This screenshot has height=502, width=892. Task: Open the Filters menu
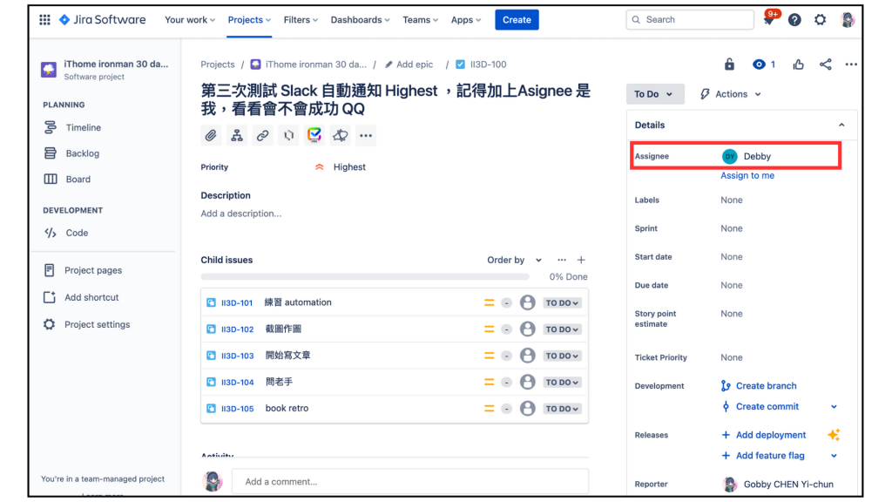pyautogui.click(x=301, y=20)
